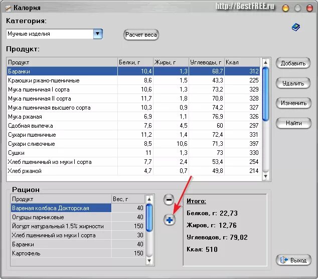Click the orange minimize window button

pyautogui.click(x=285, y=8)
